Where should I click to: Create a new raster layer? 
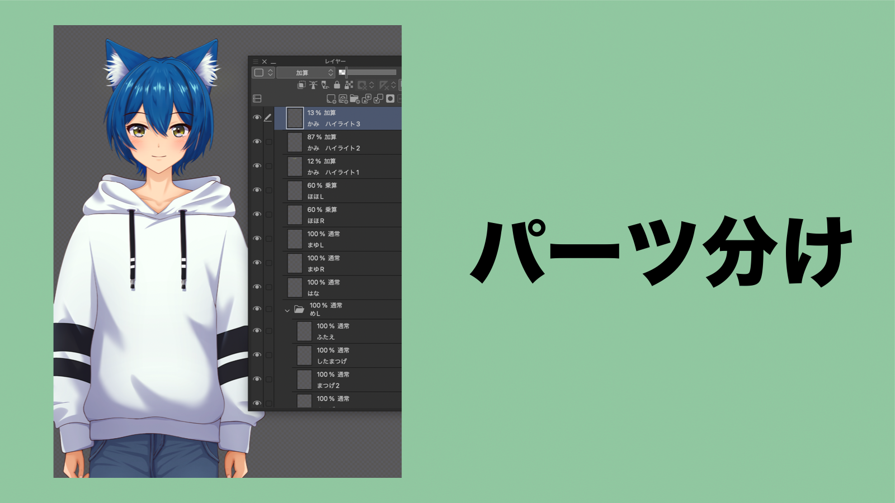click(x=332, y=99)
